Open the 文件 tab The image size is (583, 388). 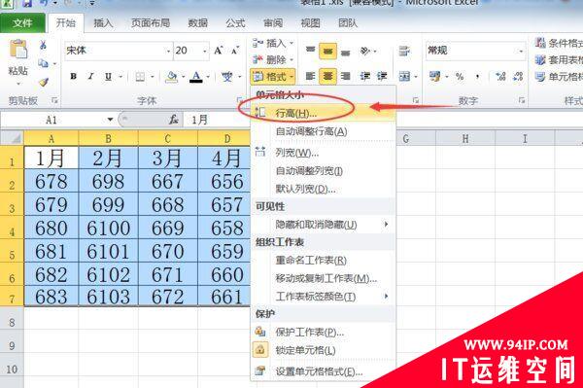[22, 23]
